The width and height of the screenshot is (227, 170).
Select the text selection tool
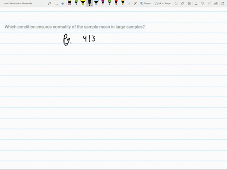point(49,3)
